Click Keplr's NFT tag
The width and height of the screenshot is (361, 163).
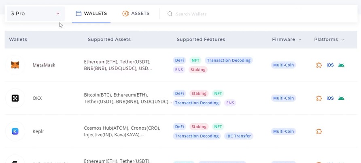pos(218,127)
